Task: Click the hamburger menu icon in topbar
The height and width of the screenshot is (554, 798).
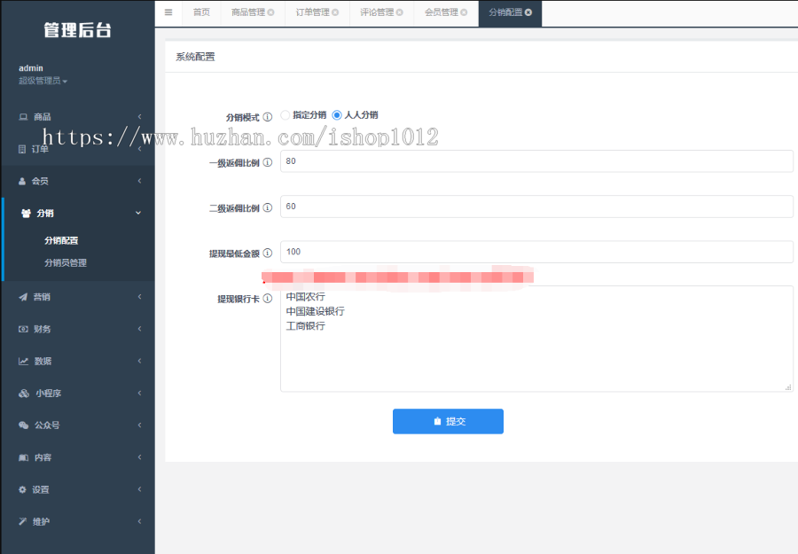Action: [168, 12]
